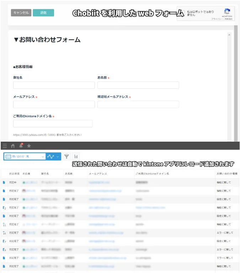Screen dimensions: 240x273
Task: Click the process graph icon button
Action: tap(50, 157)
